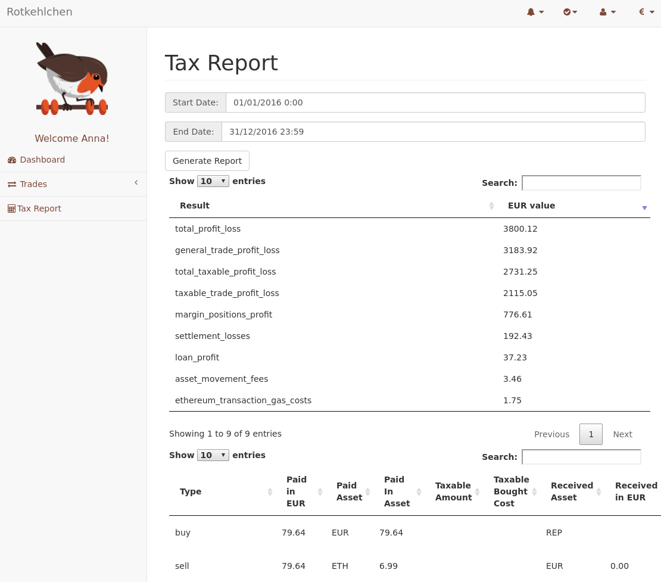Open the notifications bell dropdown
Image resolution: width=661 pixels, height=582 pixels.
pos(535,12)
